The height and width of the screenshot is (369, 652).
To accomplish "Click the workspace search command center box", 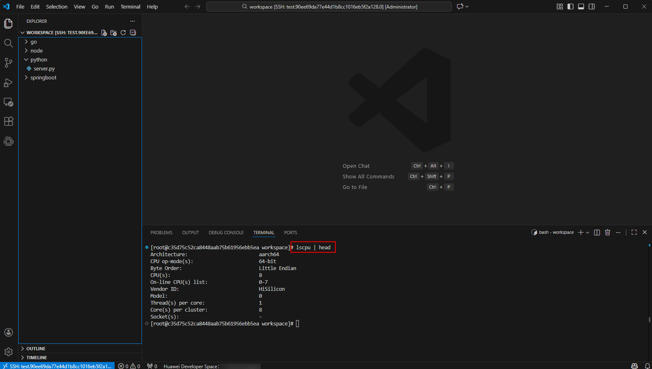I will 329,7.
